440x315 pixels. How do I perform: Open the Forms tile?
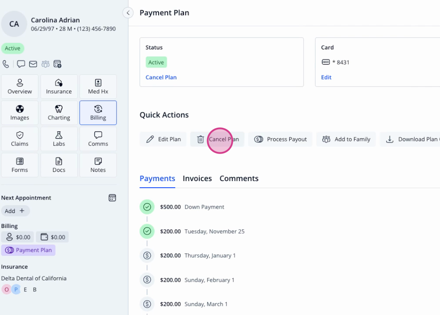point(20,165)
